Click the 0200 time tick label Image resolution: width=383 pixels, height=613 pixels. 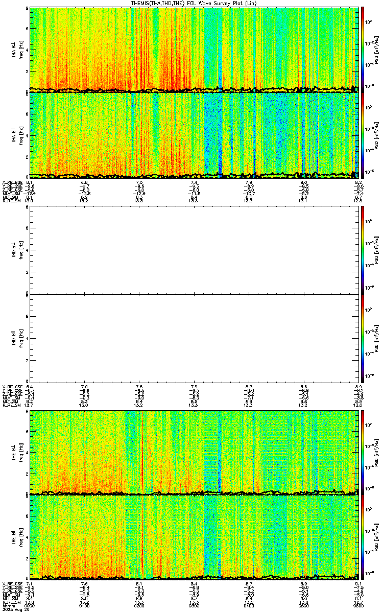tap(139, 605)
